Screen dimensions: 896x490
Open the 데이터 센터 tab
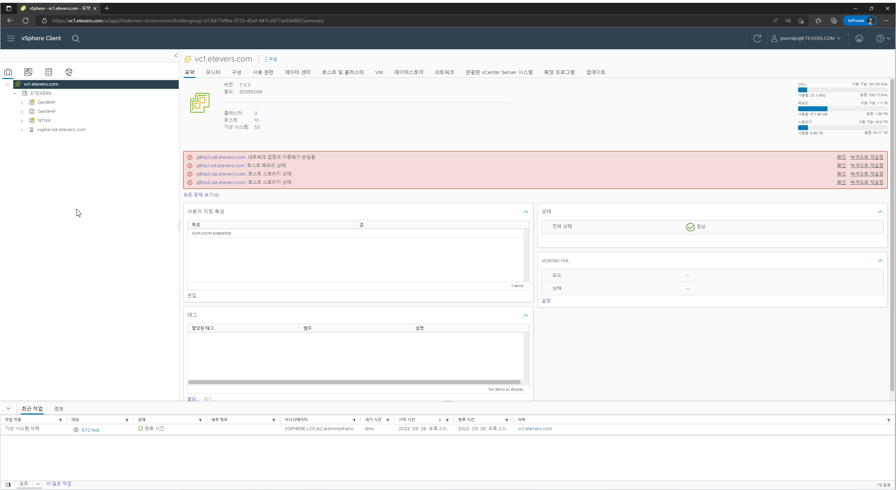pyautogui.click(x=298, y=72)
